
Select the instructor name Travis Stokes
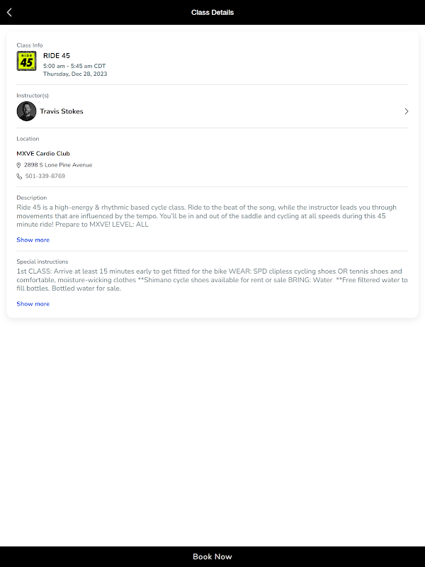pyautogui.click(x=62, y=111)
